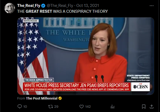Click the like count 142
The height and width of the screenshot is (112, 160).
click(x=88, y=107)
